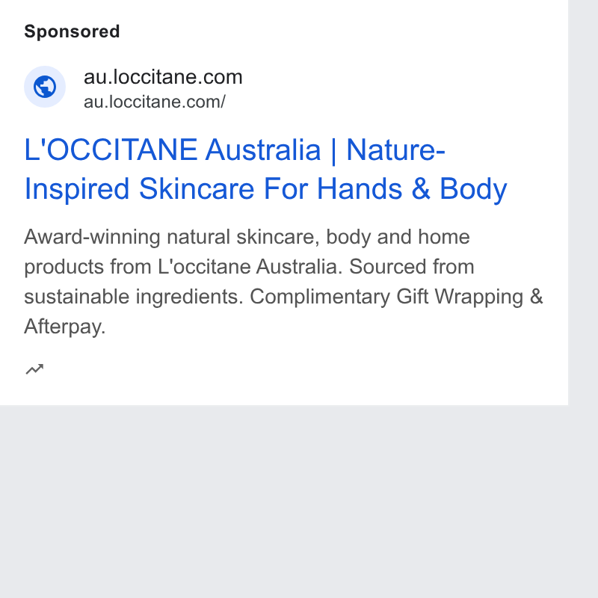598x598 pixels.
Task: Click the blue globe favicon icon
Action: (45, 87)
